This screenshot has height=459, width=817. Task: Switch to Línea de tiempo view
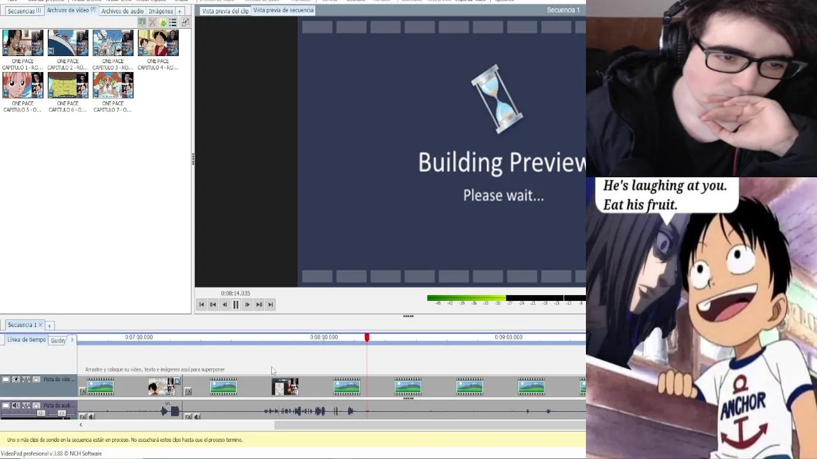coord(27,340)
